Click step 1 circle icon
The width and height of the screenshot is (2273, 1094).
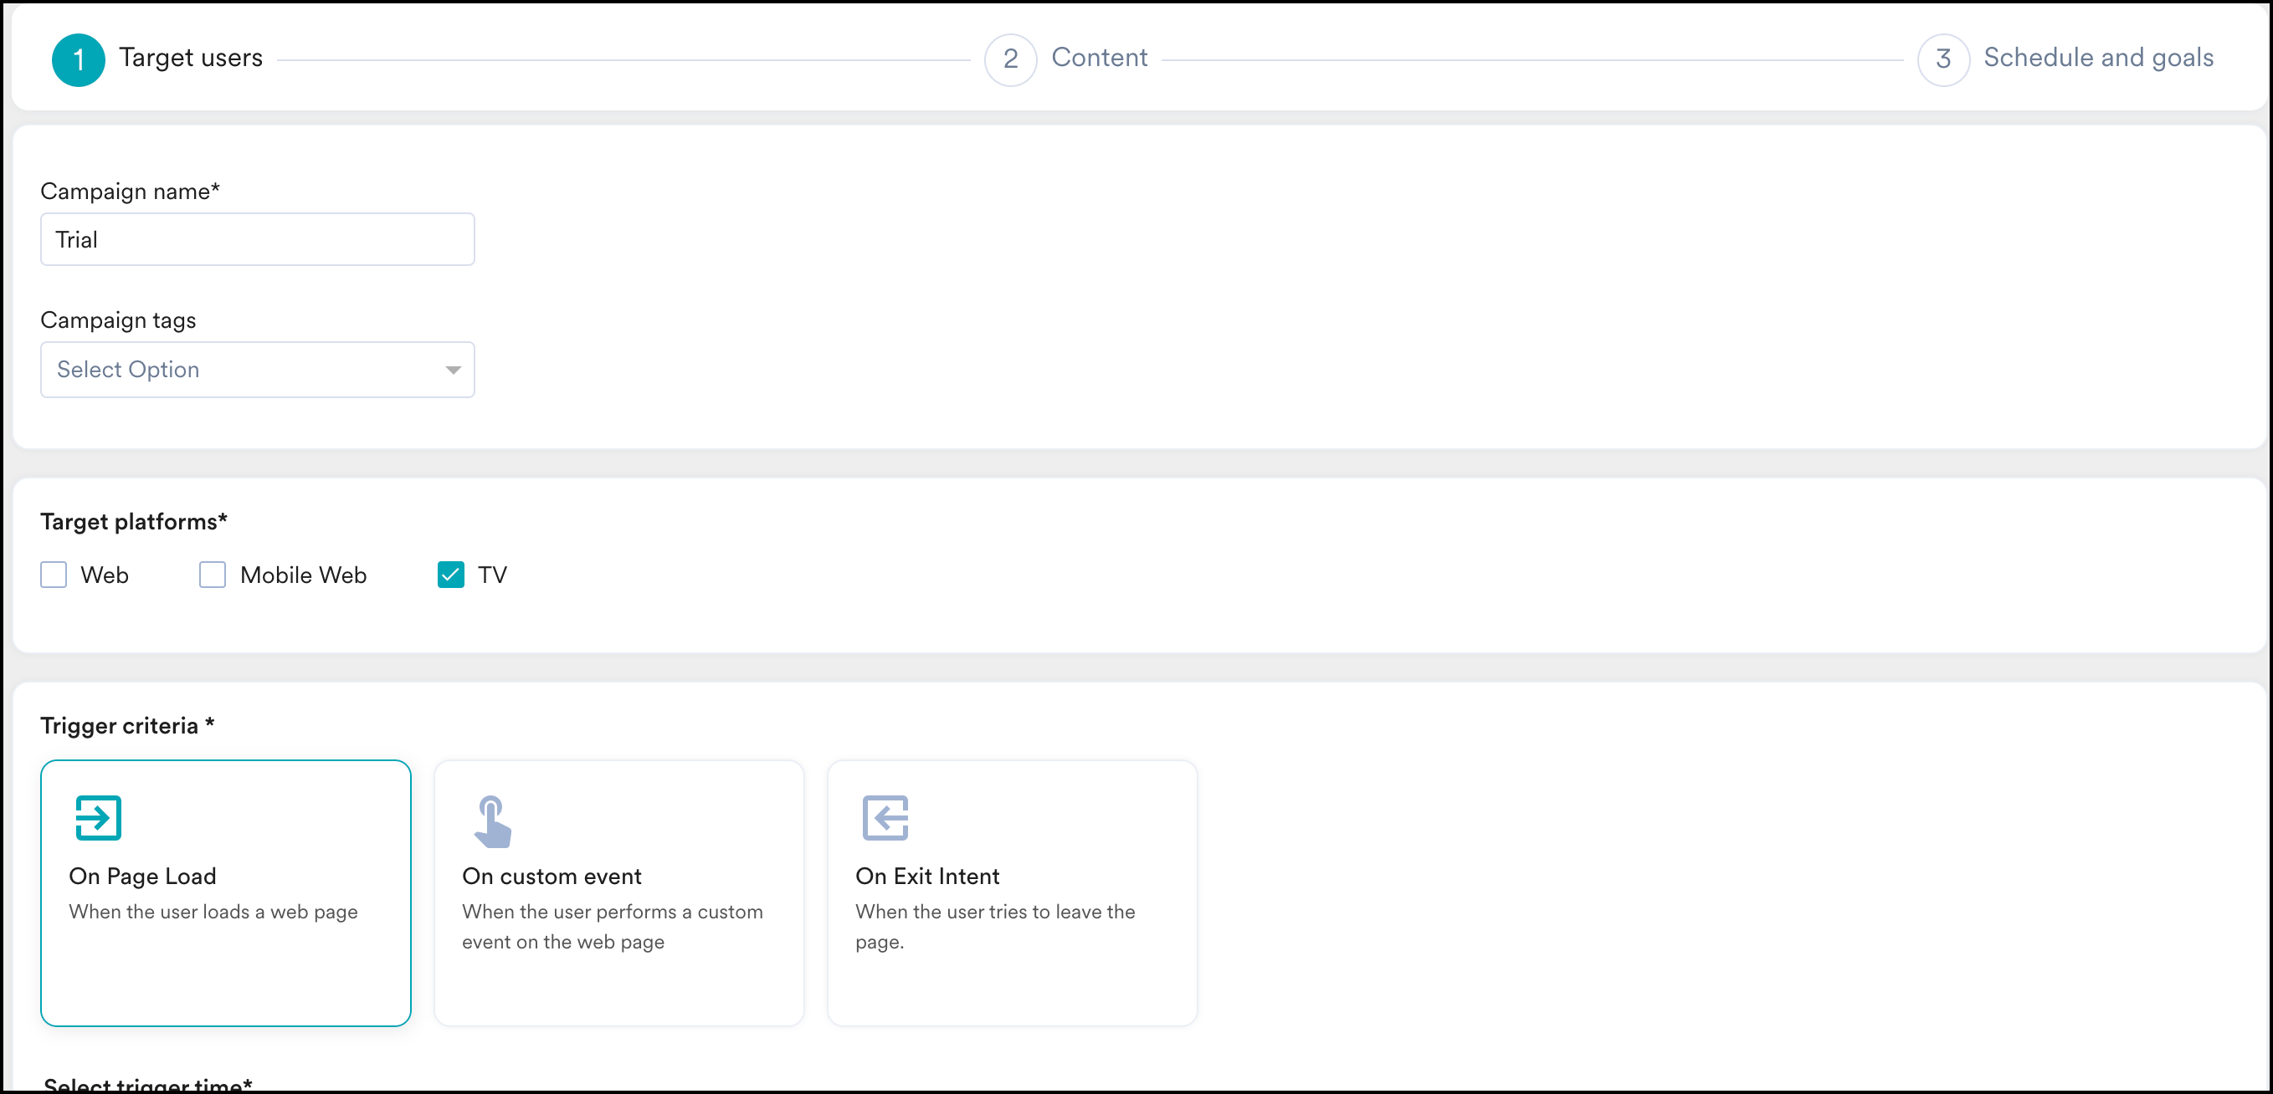[79, 60]
